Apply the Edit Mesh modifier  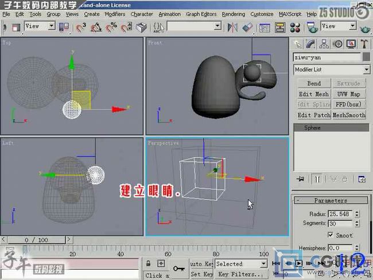point(314,94)
